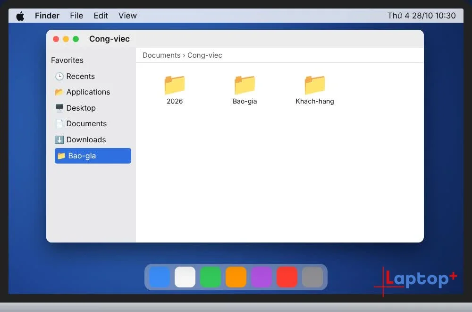Open the purple dock app icon

pyautogui.click(x=261, y=277)
